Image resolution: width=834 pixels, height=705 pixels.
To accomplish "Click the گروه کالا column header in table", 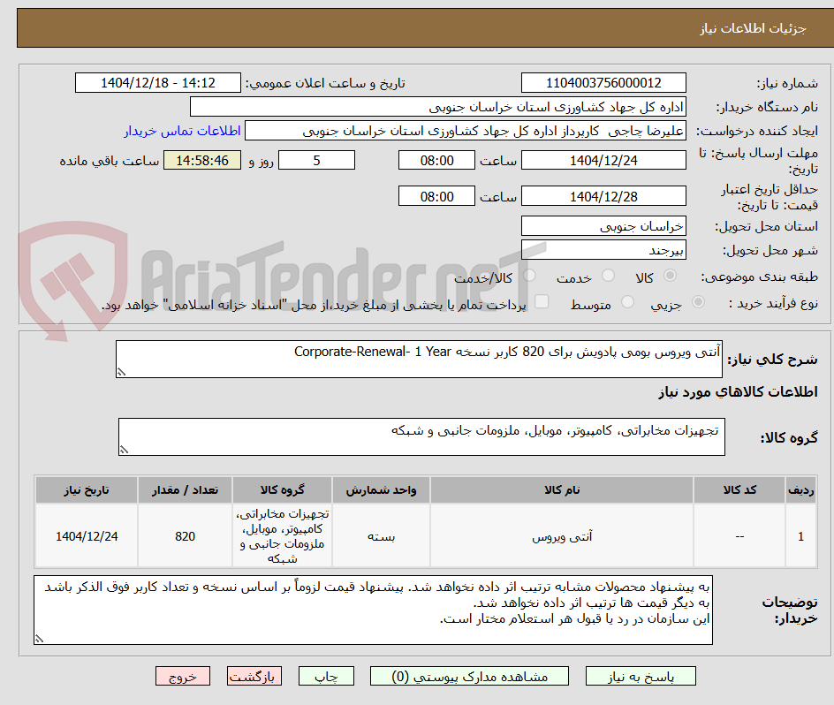I will 283,490.
